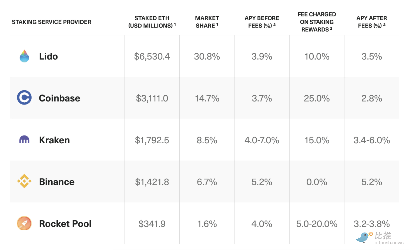This screenshot has height=250, width=409.
Task: Select the Lido provider name
Action: [48, 56]
